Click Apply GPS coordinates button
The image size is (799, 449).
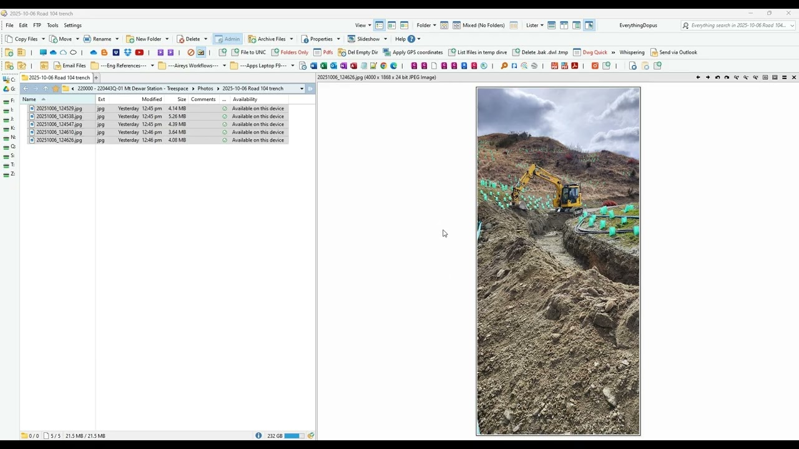point(413,52)
